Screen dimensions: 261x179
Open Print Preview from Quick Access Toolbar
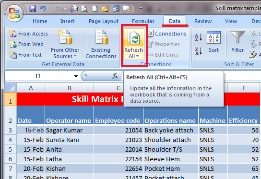click(84, 9)
